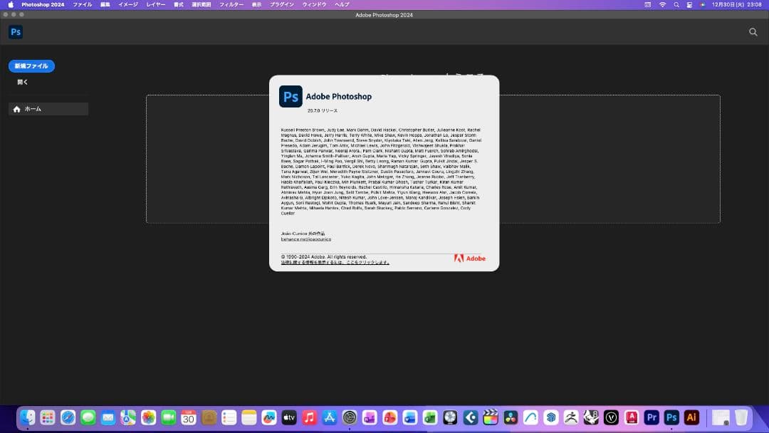Open the Apple menu
769x433 pixels.
point(11,4)
